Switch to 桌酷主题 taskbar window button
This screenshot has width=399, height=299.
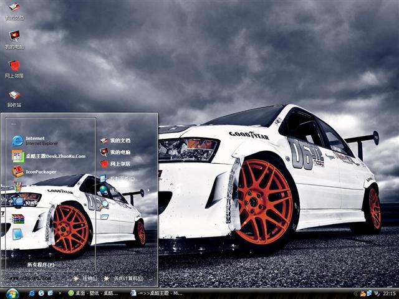156,293
